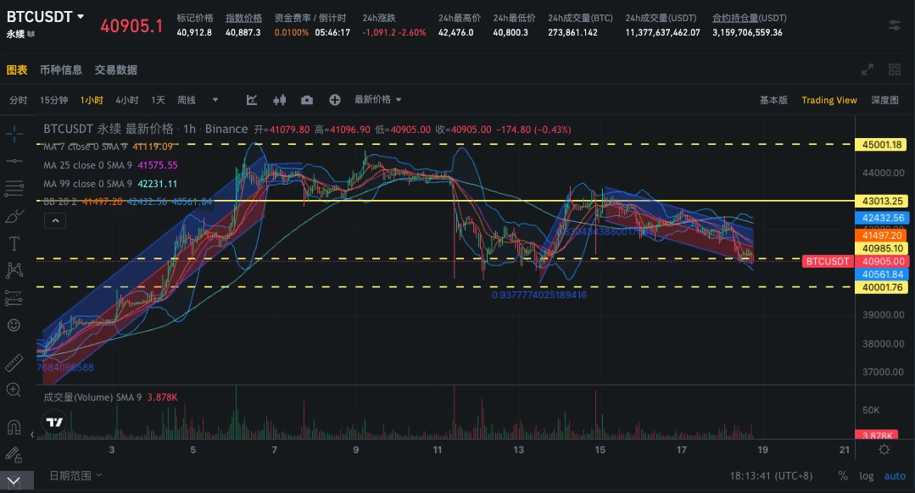Image resolution: width=915 pixels, height=493 pixels.
Task: Switch to the 1小时 interval tab
Action: (x=92, y=99)
